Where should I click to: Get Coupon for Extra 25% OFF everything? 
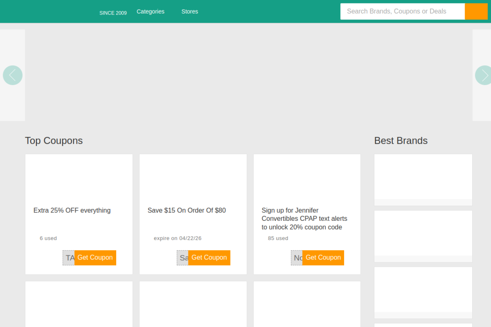pos(95,258)
